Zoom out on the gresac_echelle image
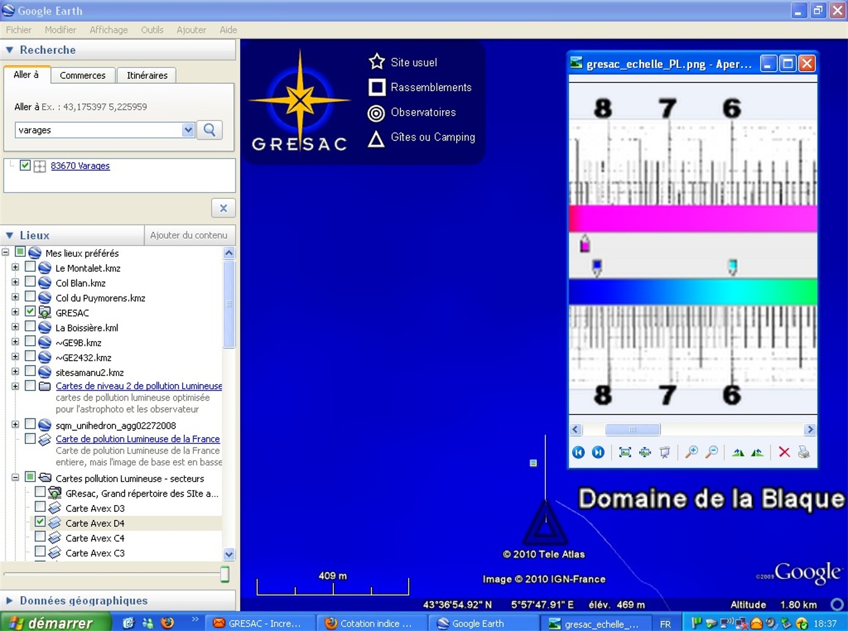Viewport: 848px width, 631px height. click(x=712, y=452)
